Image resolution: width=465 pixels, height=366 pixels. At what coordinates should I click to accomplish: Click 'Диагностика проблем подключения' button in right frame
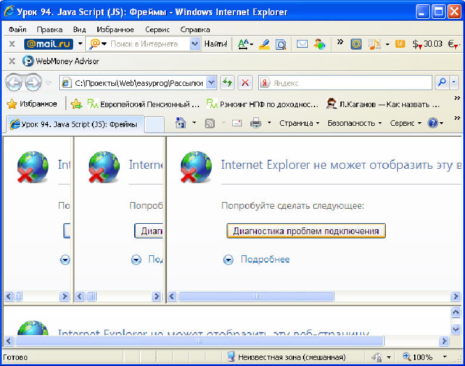[x=306, y=230]
